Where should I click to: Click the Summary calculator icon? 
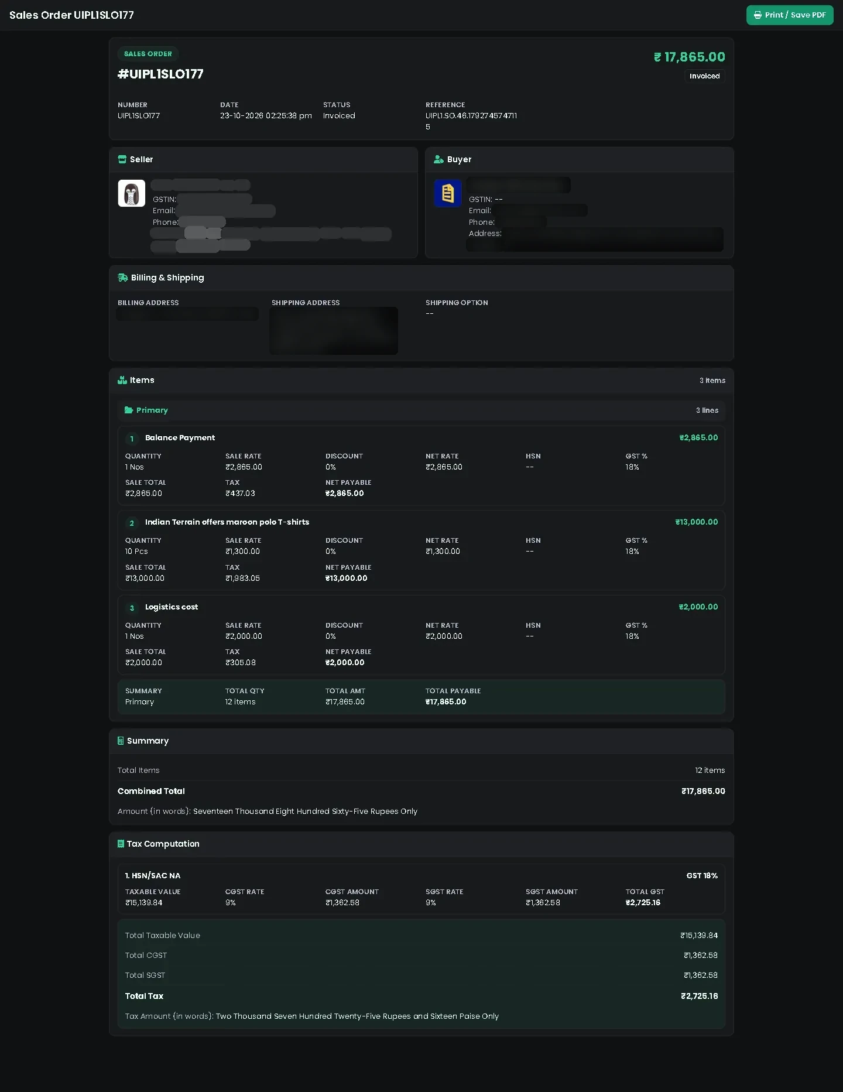[121, 741]
